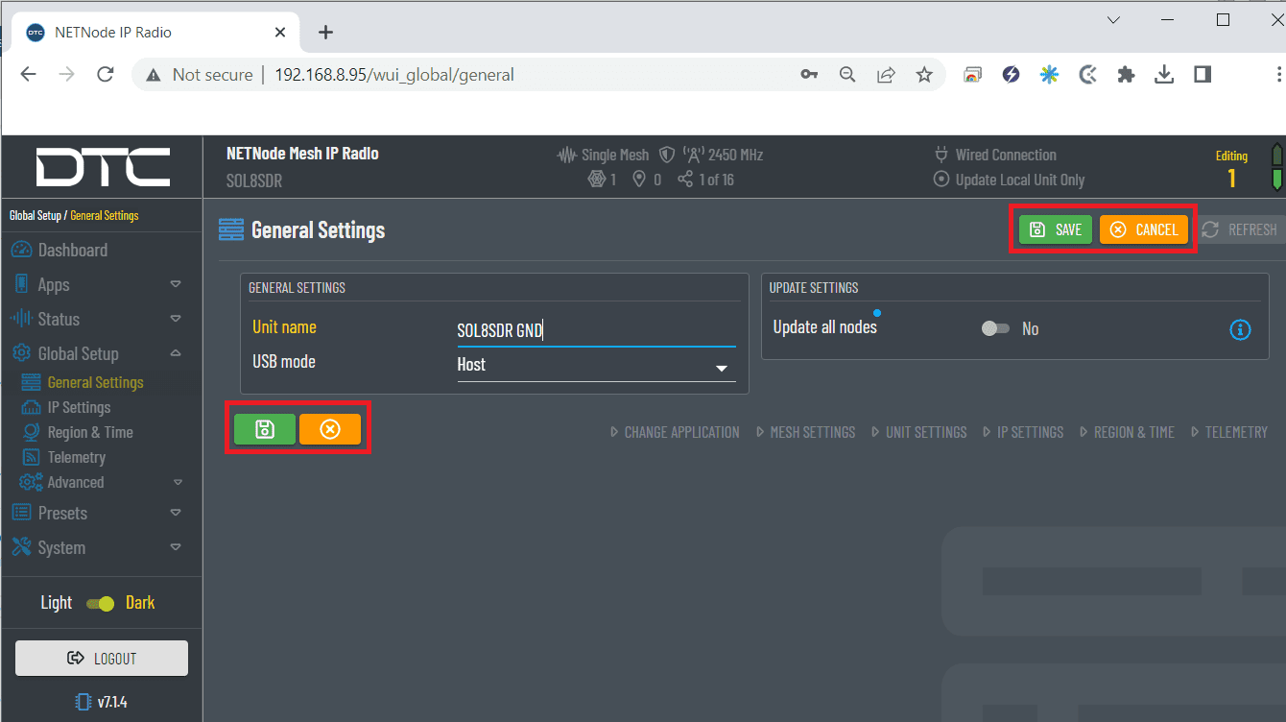The image size is (1286, 722).
Task: Bookmark this page with the star icon
Action: [x=924, y=75]
